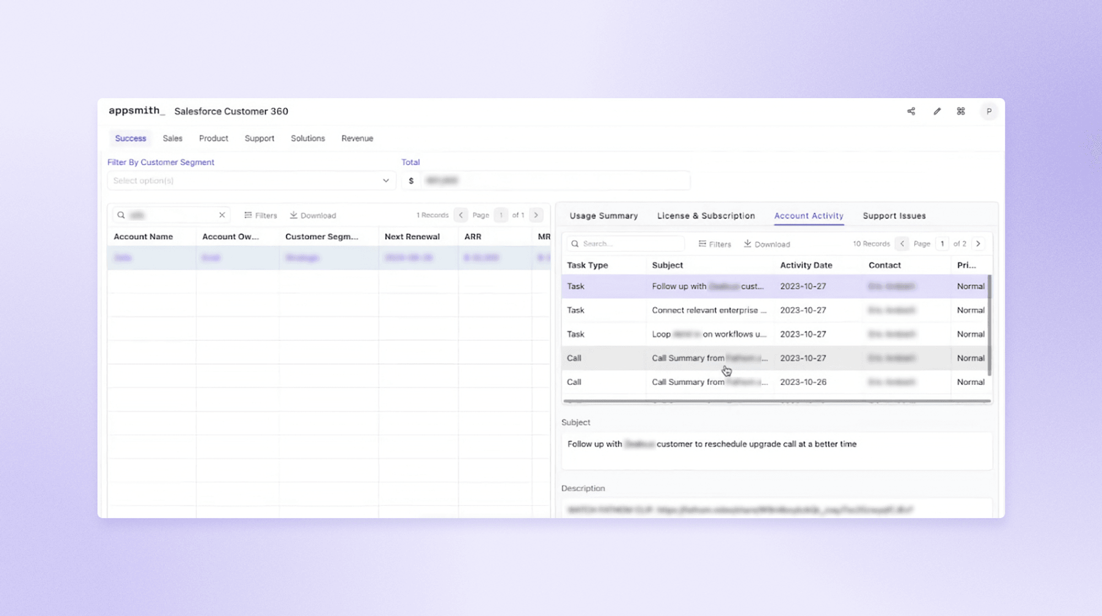Click the Download icon in Account Activity panel

click(766, 244)
